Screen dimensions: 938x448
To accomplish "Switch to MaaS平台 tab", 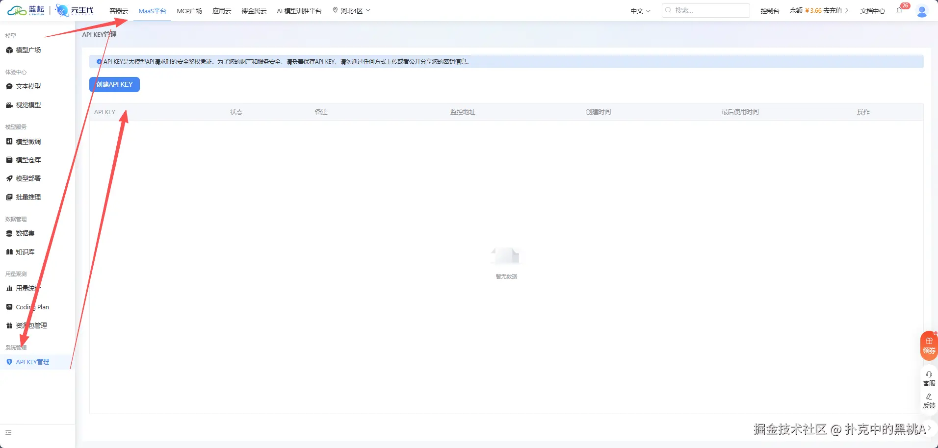I will click(153, 11).
